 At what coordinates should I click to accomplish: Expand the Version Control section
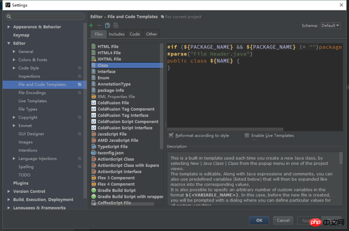coord(9,191)
